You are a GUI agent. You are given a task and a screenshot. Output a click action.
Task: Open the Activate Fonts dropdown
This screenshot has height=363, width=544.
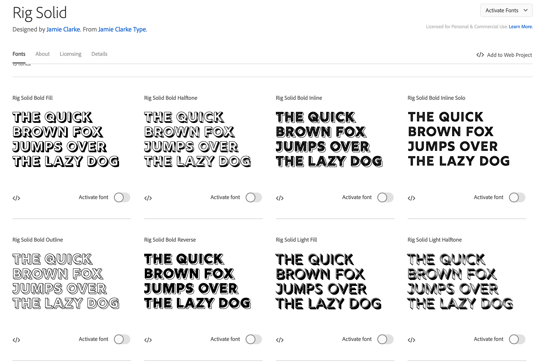point(506,10)
